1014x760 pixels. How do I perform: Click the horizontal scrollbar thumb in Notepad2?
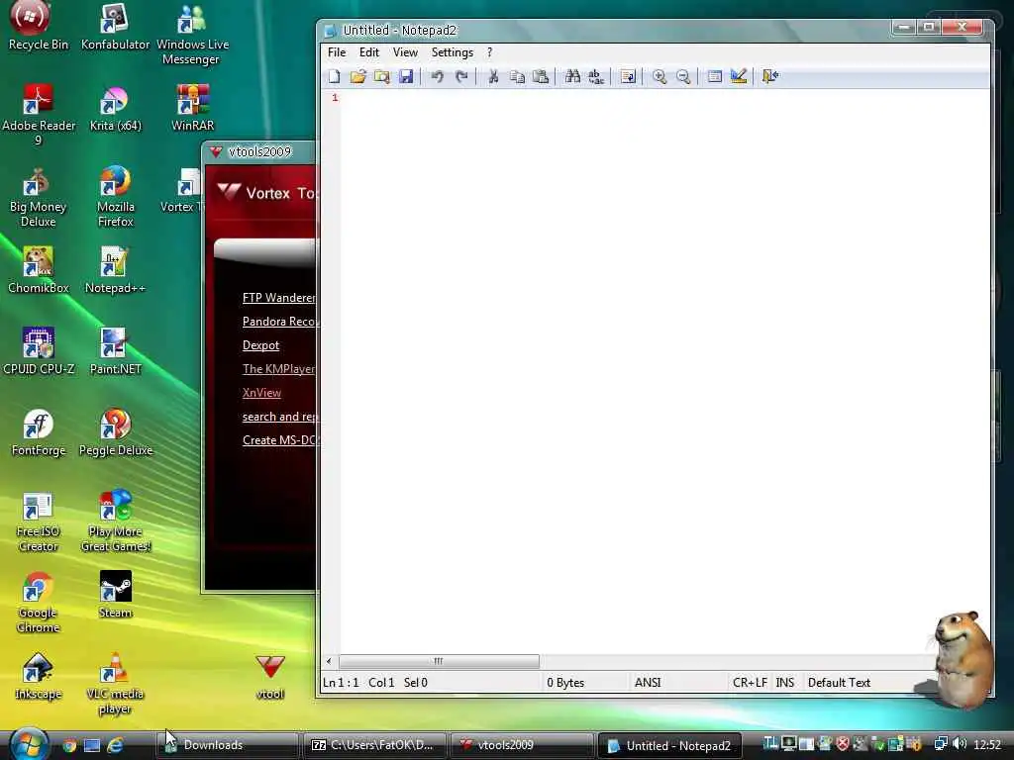coord(439,661)
